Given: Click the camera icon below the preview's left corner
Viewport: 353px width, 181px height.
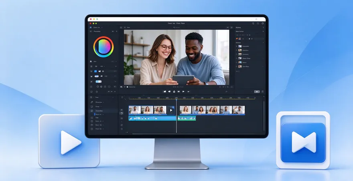Looking at the screenshot, I should pos(128,87).
